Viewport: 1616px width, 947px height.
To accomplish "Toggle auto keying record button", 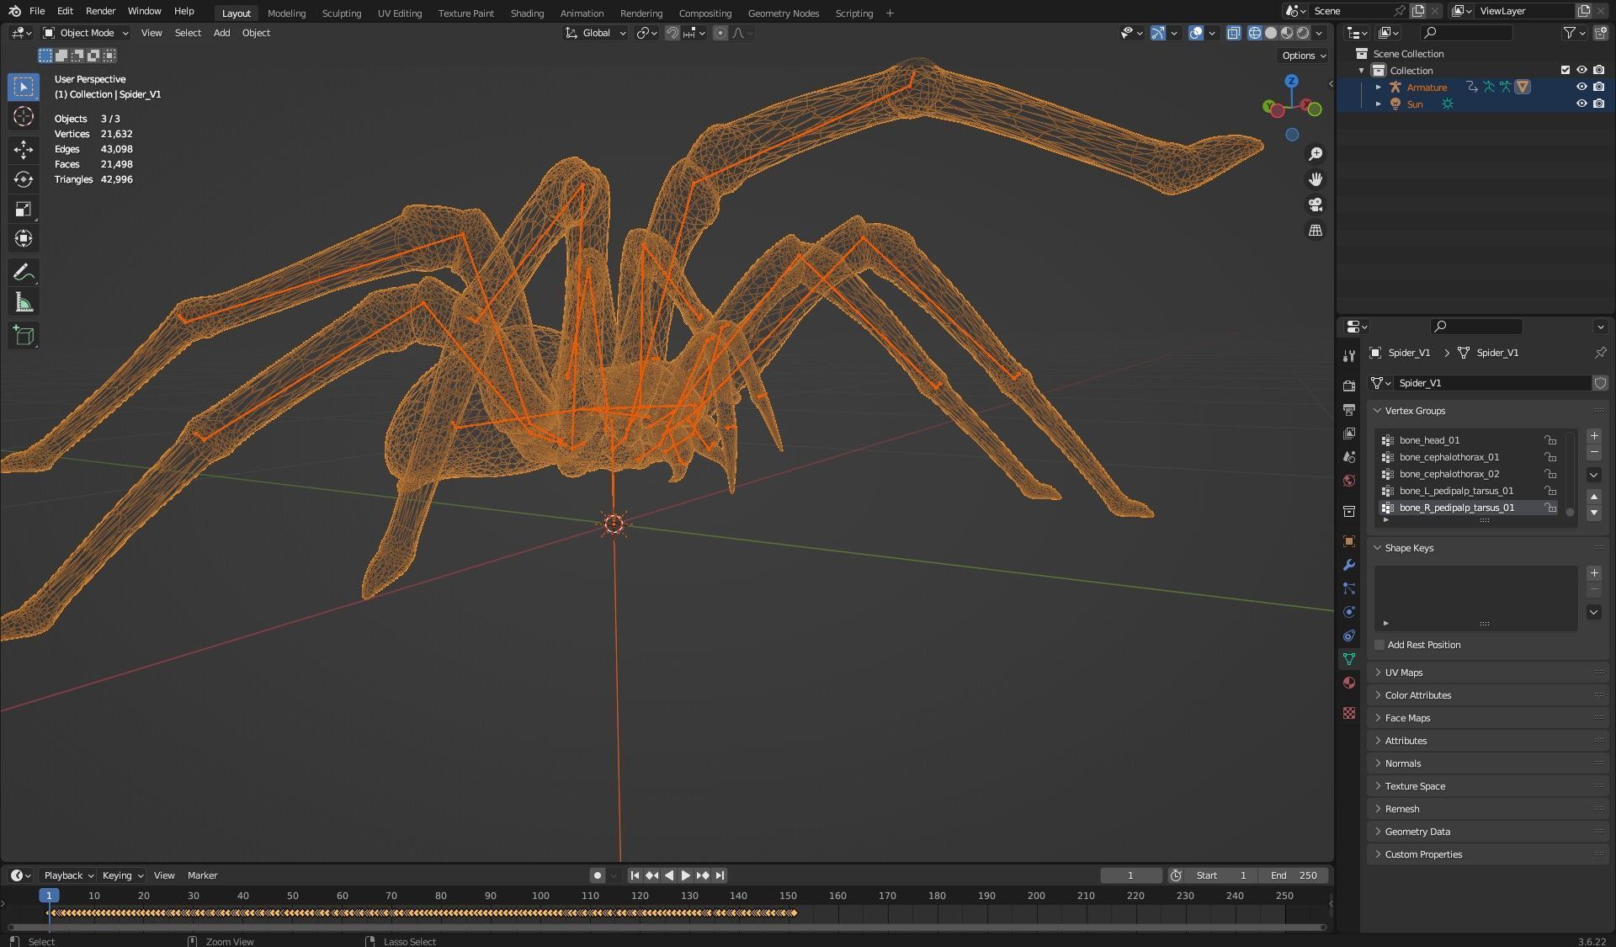I will (x=598, y=875).
